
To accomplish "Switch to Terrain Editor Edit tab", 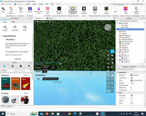I will (13, 22).
